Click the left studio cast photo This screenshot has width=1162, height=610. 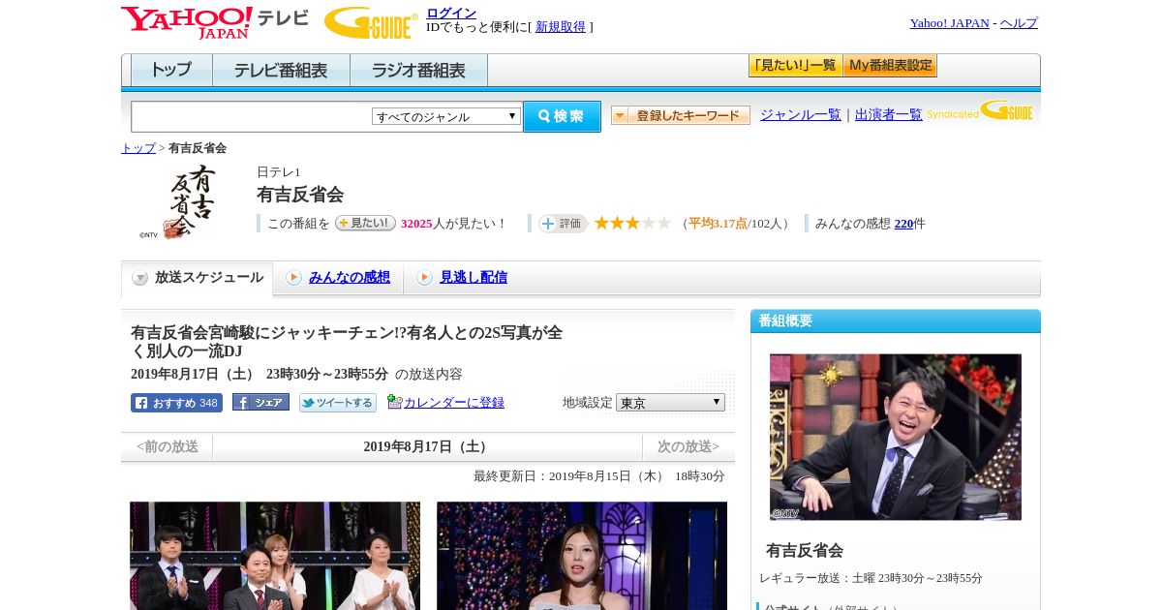coord(275,556)
